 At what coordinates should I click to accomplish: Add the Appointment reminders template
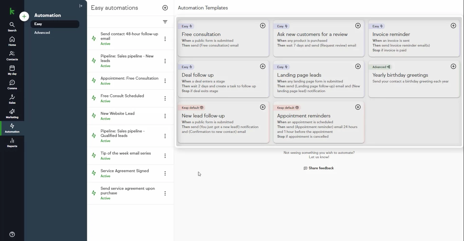tap(358, 107)
